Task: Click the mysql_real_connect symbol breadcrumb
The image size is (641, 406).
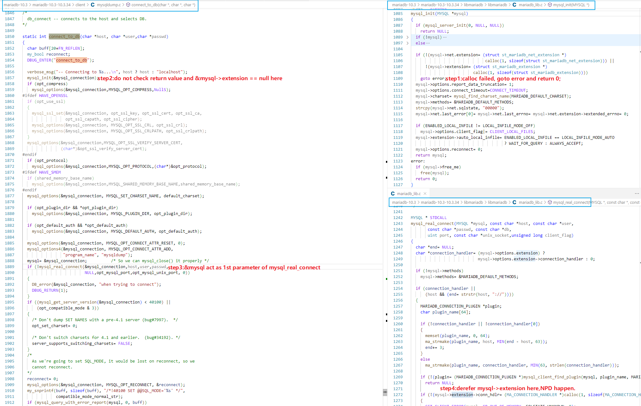Action: click(x=571, y=202)
